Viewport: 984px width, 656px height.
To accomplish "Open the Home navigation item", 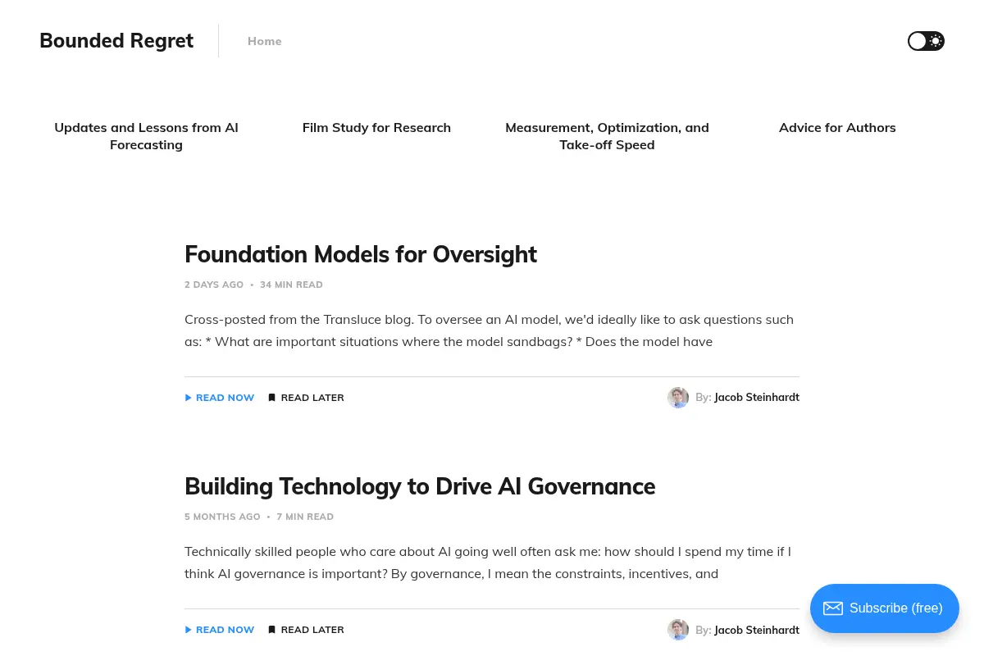I will (265, 41).
